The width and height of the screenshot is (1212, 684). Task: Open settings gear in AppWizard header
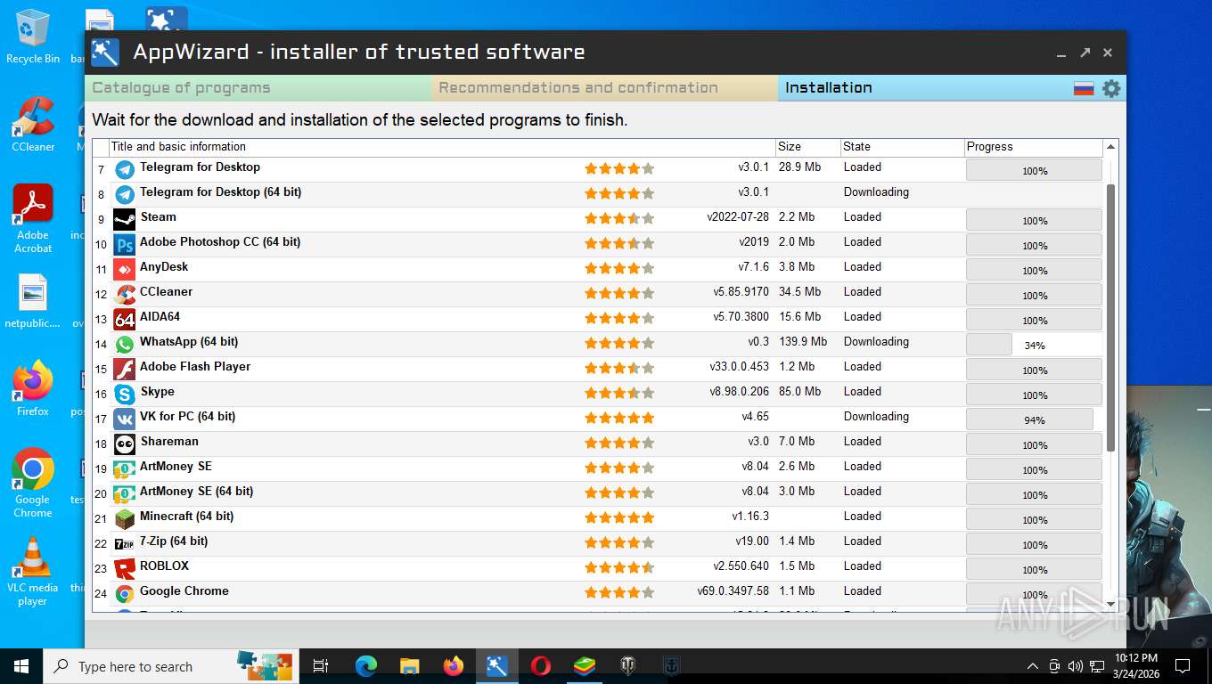click(x=1111, y=88)
